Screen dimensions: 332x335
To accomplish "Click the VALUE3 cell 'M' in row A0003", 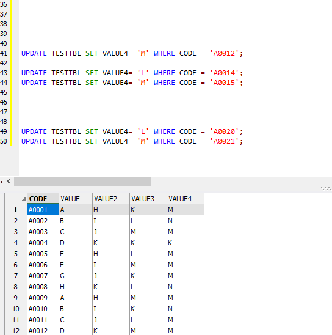I will tap(148, 232).
